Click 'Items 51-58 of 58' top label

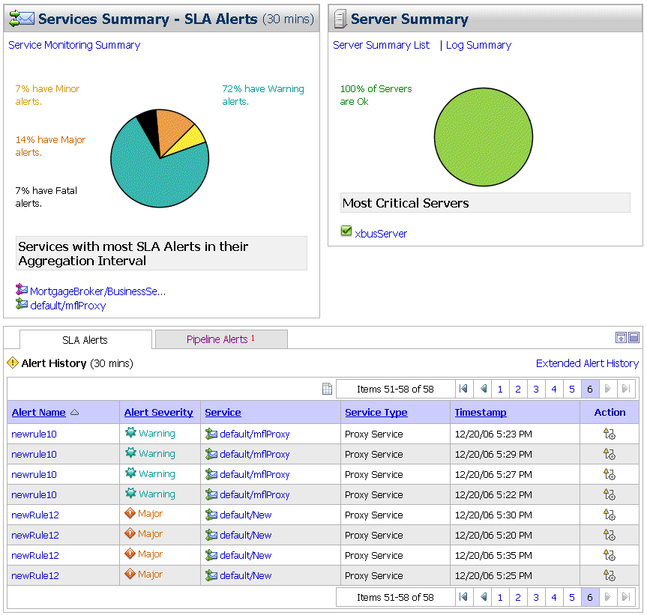(395, 389)
